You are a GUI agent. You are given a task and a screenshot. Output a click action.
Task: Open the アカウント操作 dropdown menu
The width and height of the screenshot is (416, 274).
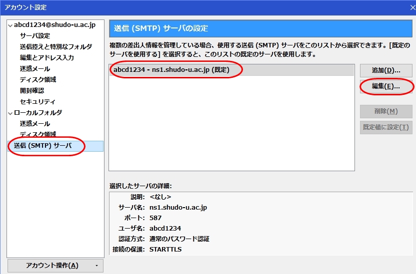[x=55, y=266]
